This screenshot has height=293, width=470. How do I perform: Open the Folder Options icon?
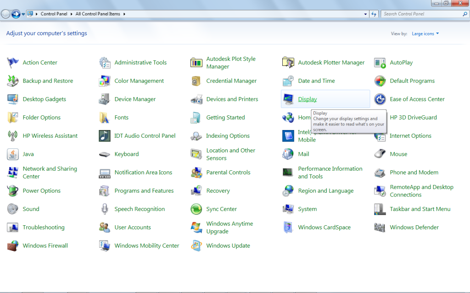tap(12, 118)
